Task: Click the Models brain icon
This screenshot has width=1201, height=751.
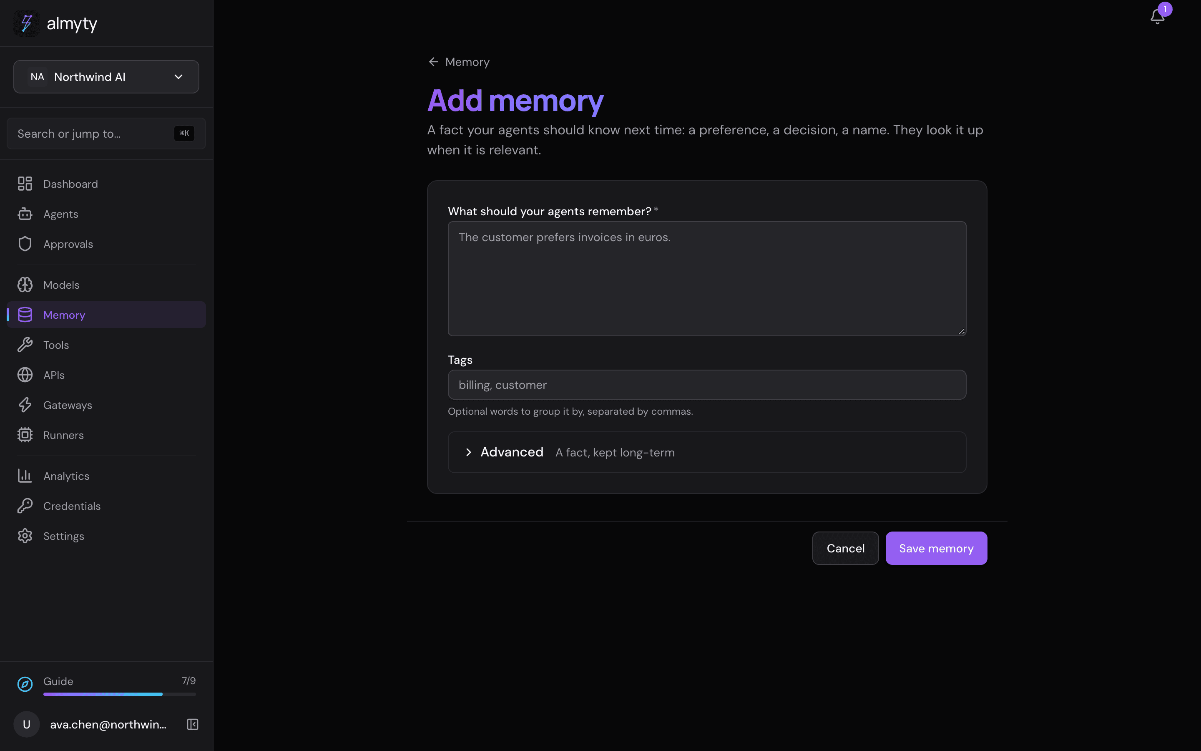Action: (25, 285)
